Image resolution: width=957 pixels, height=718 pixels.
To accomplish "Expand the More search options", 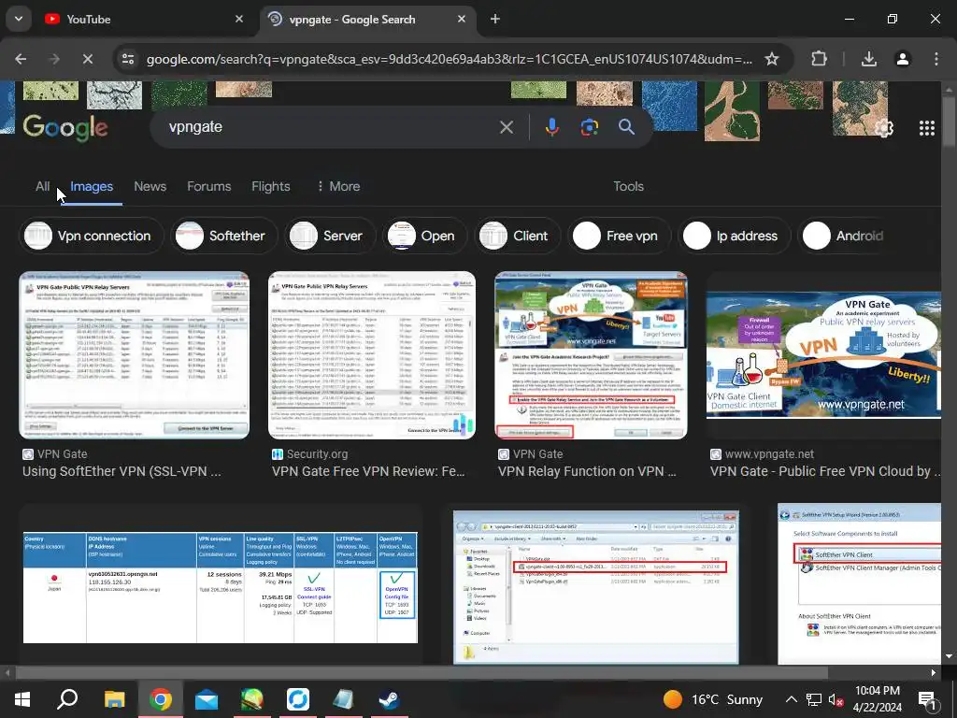I will pos(338,186).
